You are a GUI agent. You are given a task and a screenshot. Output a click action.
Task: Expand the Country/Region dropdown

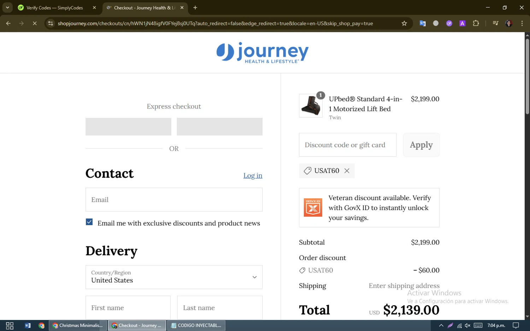tap(174, 277)
